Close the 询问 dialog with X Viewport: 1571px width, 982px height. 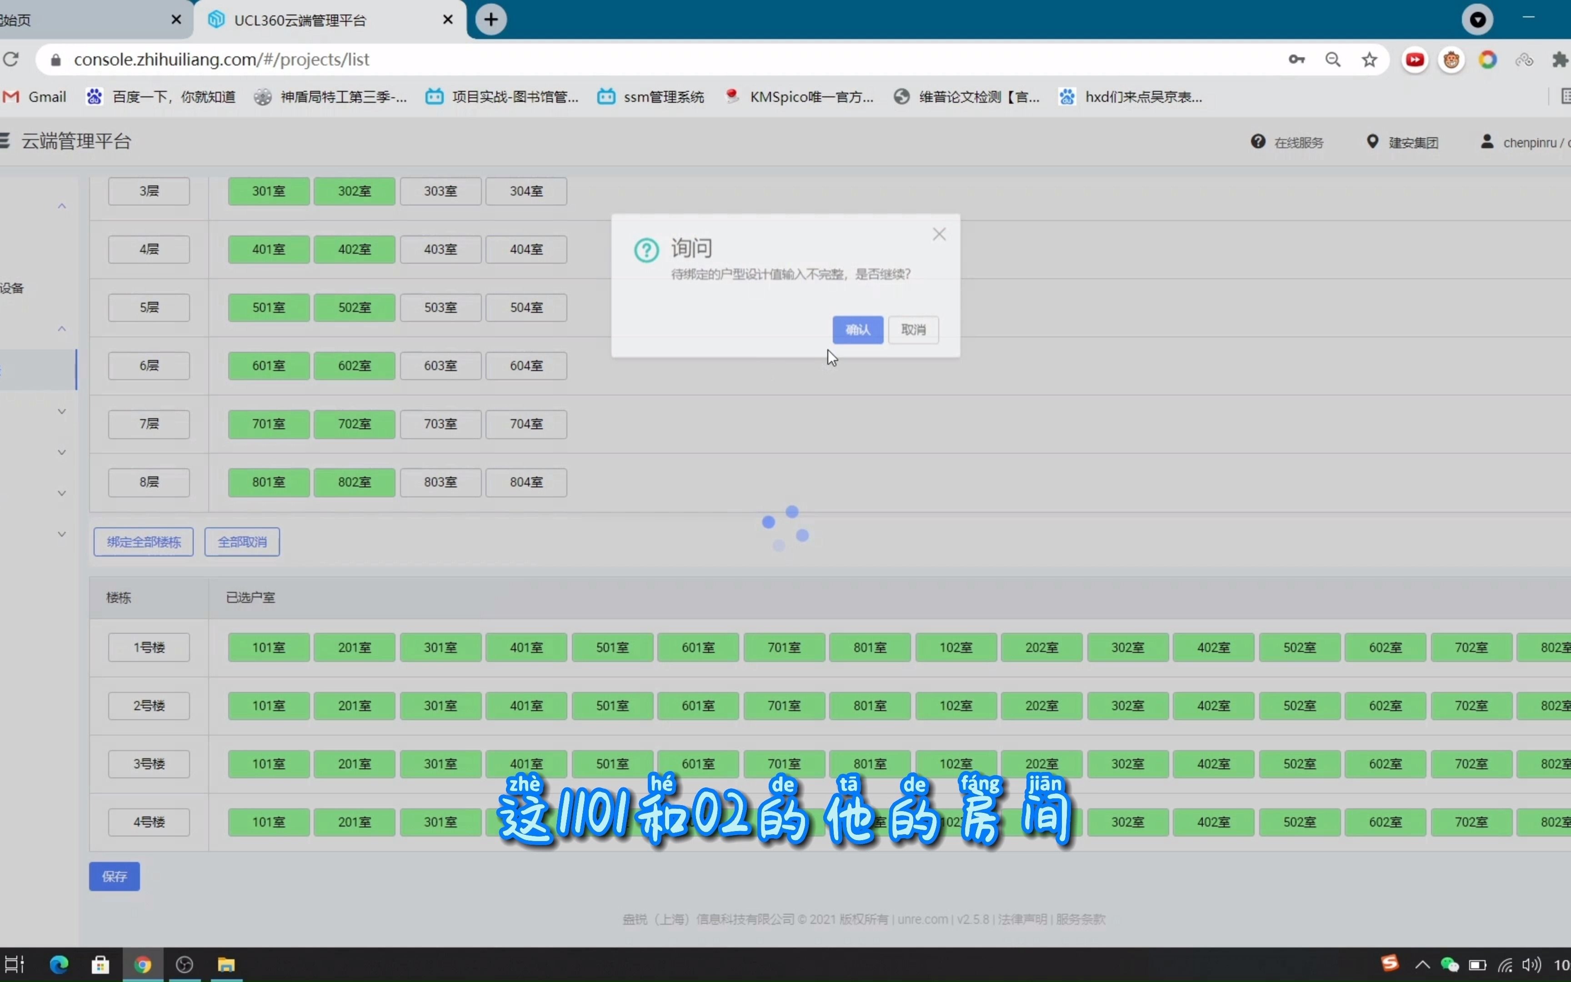[x=939, y=235]
